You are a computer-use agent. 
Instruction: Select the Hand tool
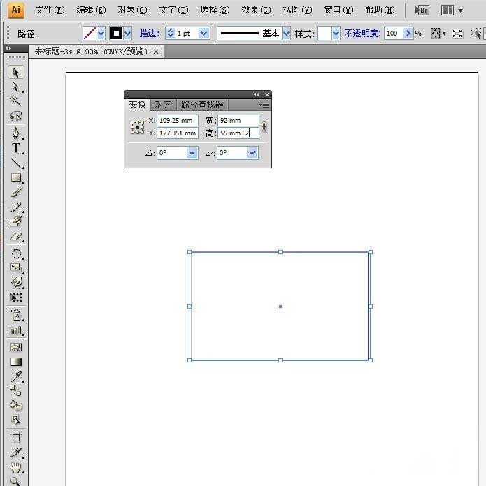(16, 467)
